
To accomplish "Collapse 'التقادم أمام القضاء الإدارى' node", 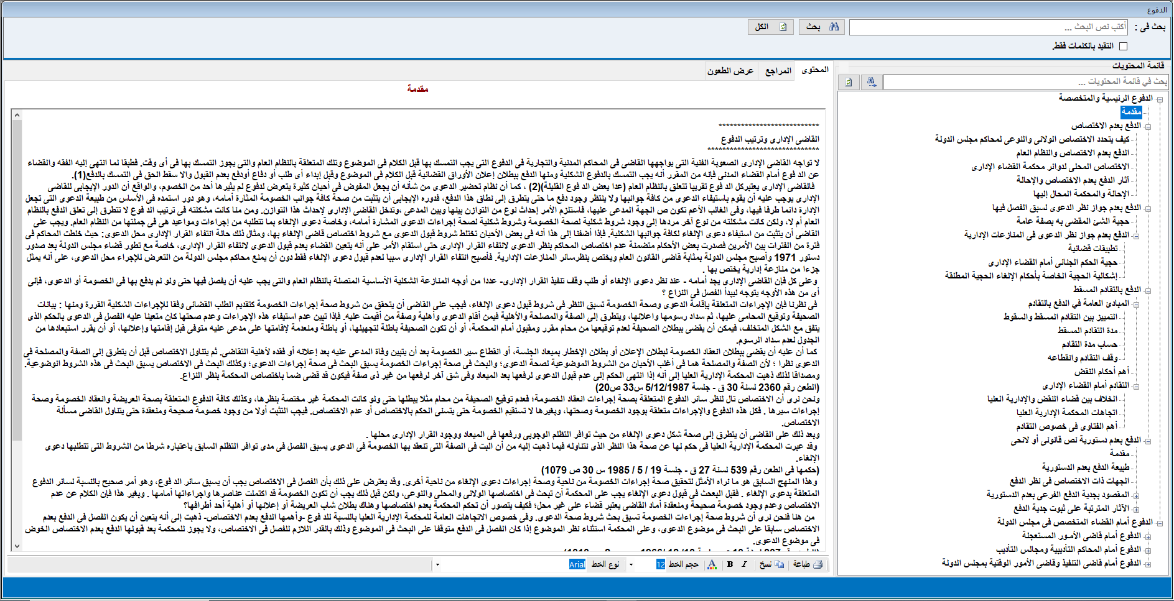I will pyautogui.click(x=1136, y=386).
